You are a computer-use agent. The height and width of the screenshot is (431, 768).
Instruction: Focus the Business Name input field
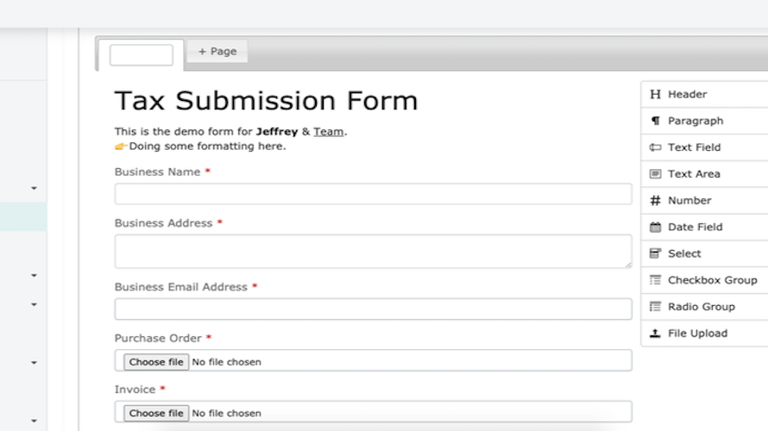(374, 194)
